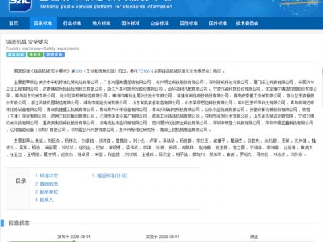Screen dimensions: 323x242
Task: Select the 国家标准 navigation tab
Action: (43, 23)
